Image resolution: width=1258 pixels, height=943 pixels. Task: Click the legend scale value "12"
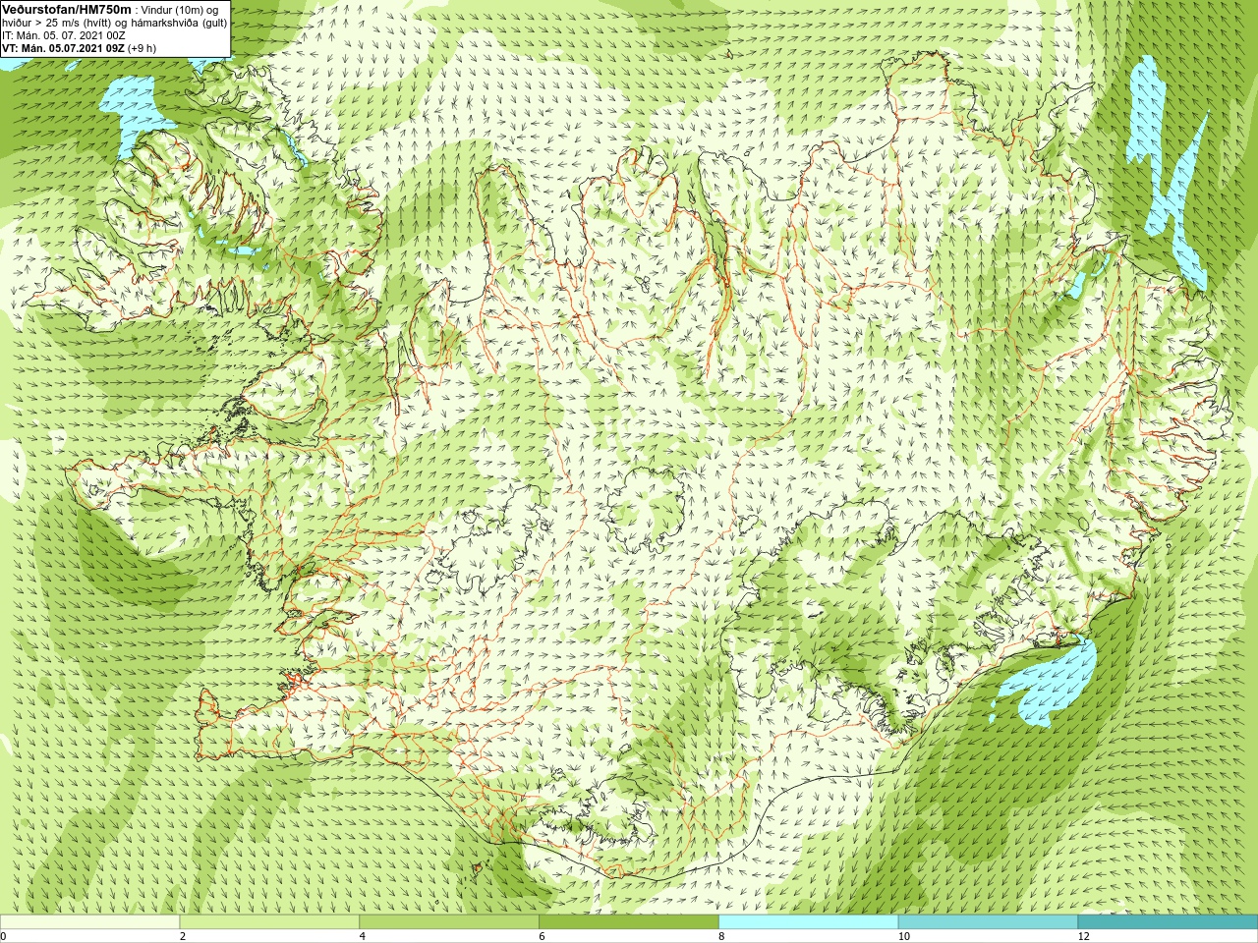coord(1084,936)
